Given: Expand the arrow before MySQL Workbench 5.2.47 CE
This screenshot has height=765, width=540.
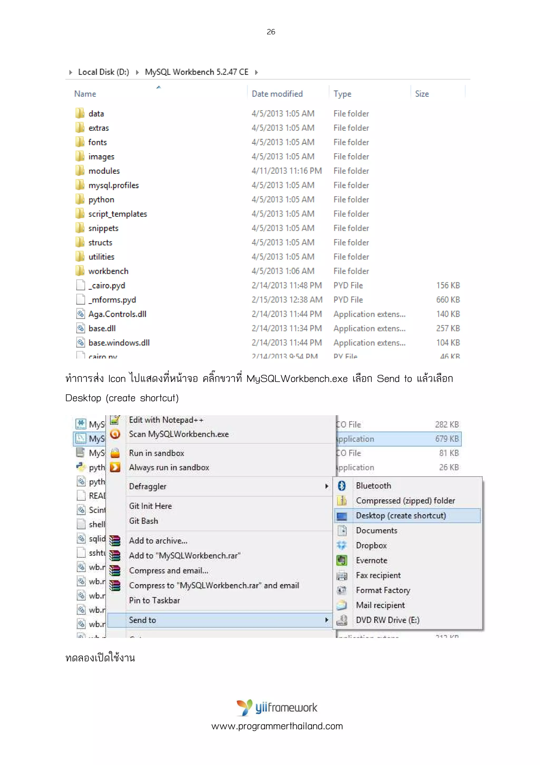Looking at the screenshot, I should tap(137, 72).
